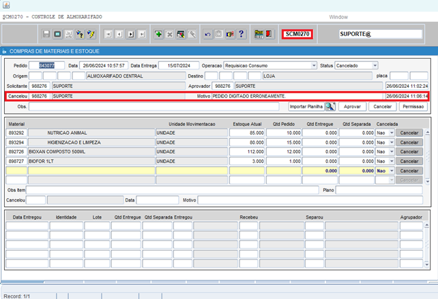
Task: Open the Status dropdown showing Cancelado
Action: [x=375, y=65]
